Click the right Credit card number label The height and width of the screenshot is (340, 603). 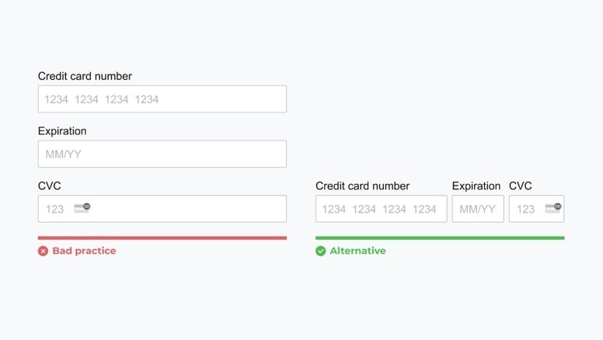[x=363, y=186]
